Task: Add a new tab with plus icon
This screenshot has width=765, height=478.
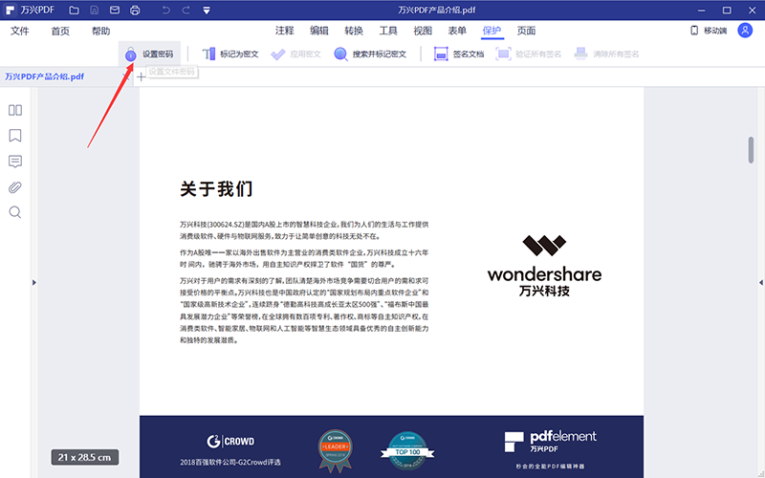Action: [x=141, y=77]
